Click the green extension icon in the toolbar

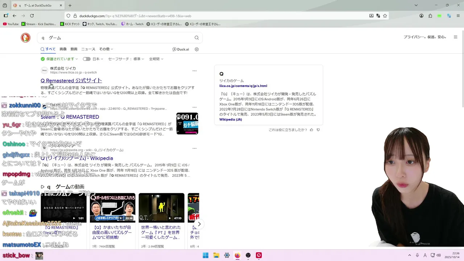[439, 16]
